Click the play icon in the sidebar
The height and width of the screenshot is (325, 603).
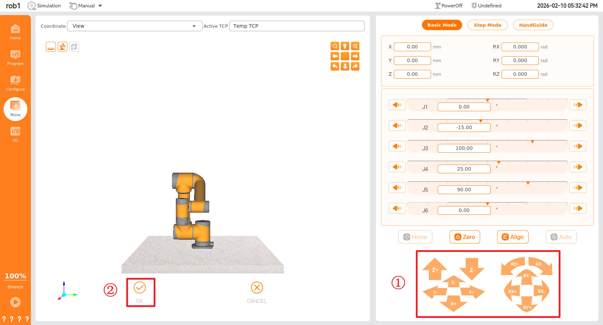(x=15, y=302)
